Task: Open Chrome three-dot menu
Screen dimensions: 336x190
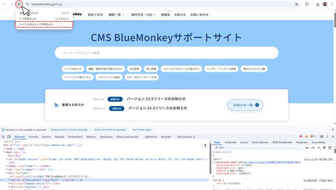Action: pyautogui.click(x=332, y=4)
